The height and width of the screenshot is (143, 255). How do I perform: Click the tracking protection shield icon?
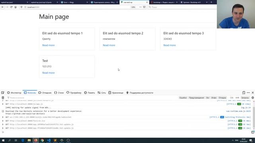[22, 7]
